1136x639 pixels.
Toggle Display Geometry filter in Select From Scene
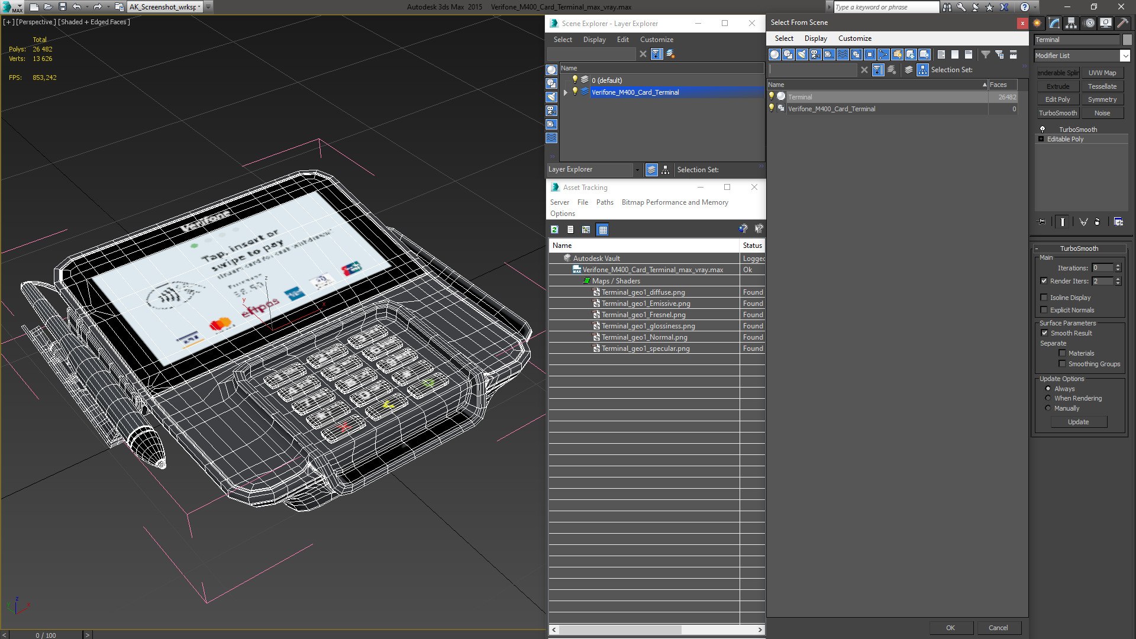(x=774, y=54)
